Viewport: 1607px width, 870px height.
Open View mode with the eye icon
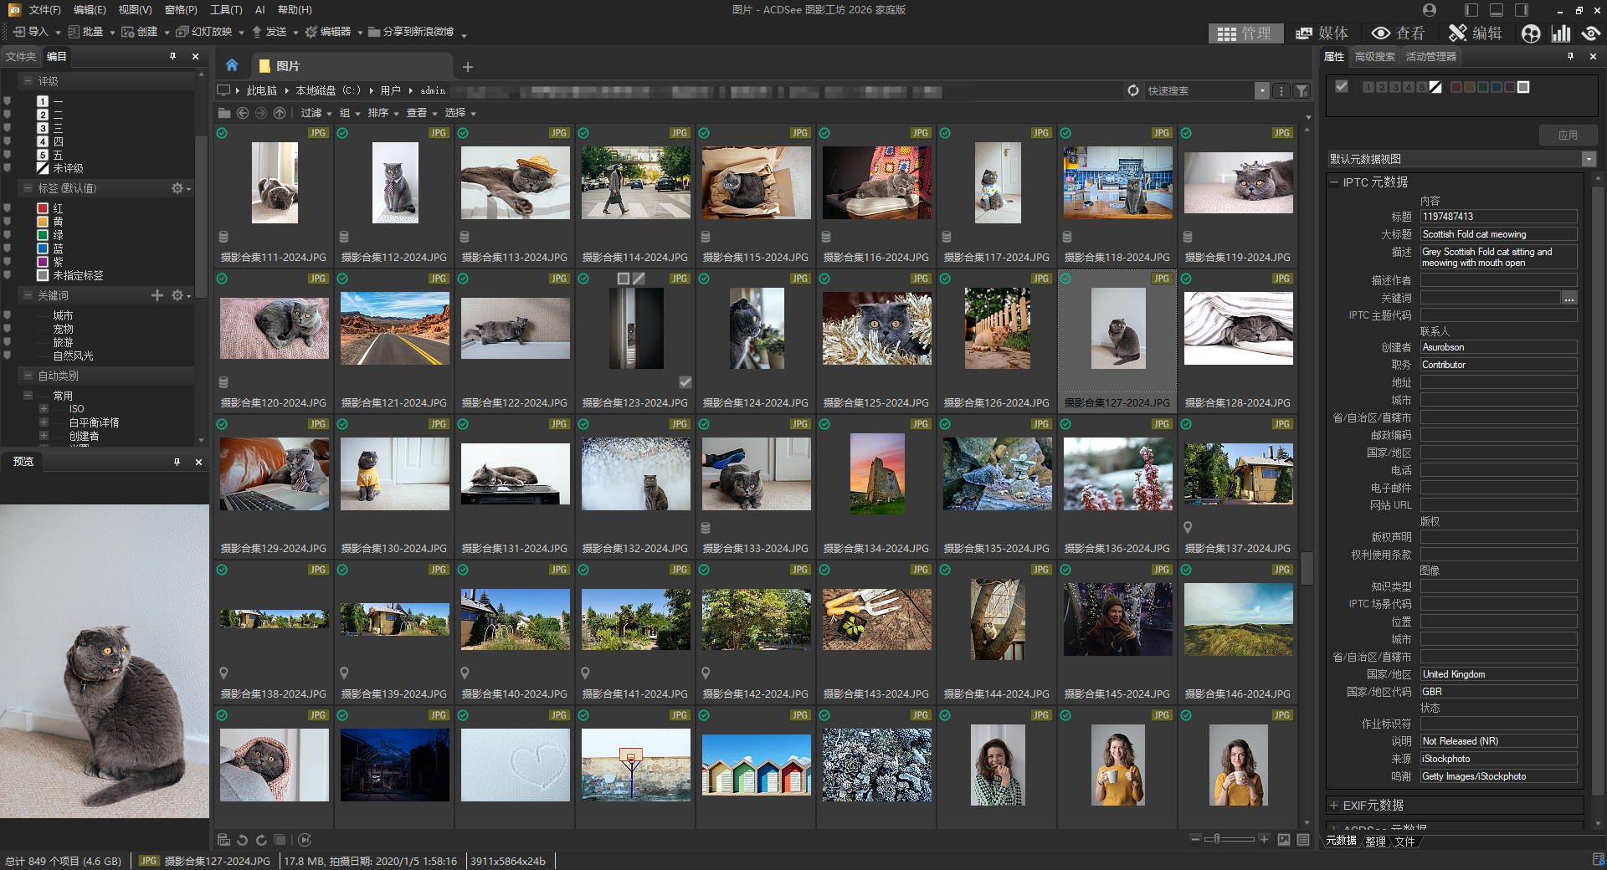pos(1398,33)
